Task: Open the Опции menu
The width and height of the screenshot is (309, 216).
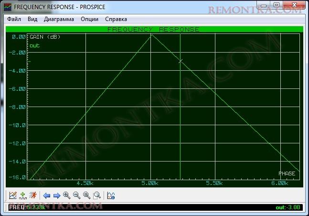Action: coord(90,19)
